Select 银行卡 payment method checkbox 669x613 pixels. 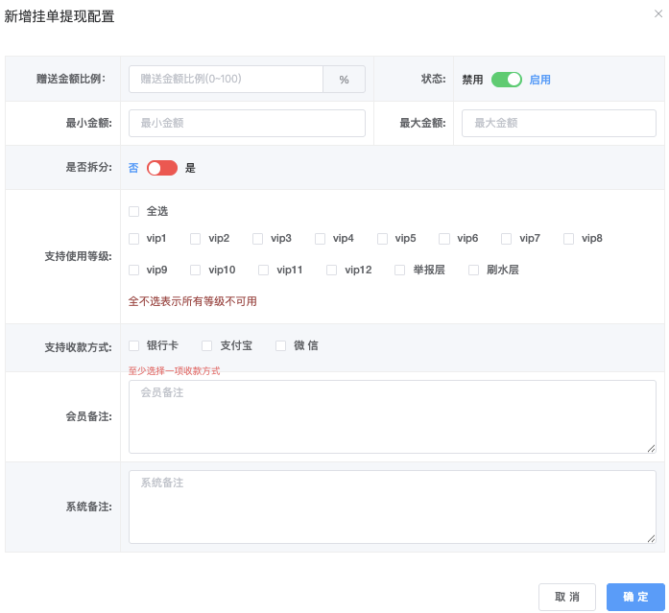tap(134, 345)
